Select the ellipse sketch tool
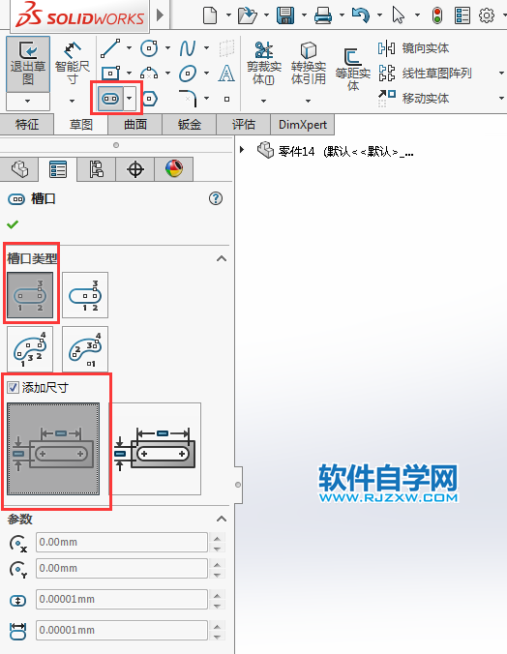Image resolution: width=507 pixels, height=654 pixels. click(x=188, y=74)
